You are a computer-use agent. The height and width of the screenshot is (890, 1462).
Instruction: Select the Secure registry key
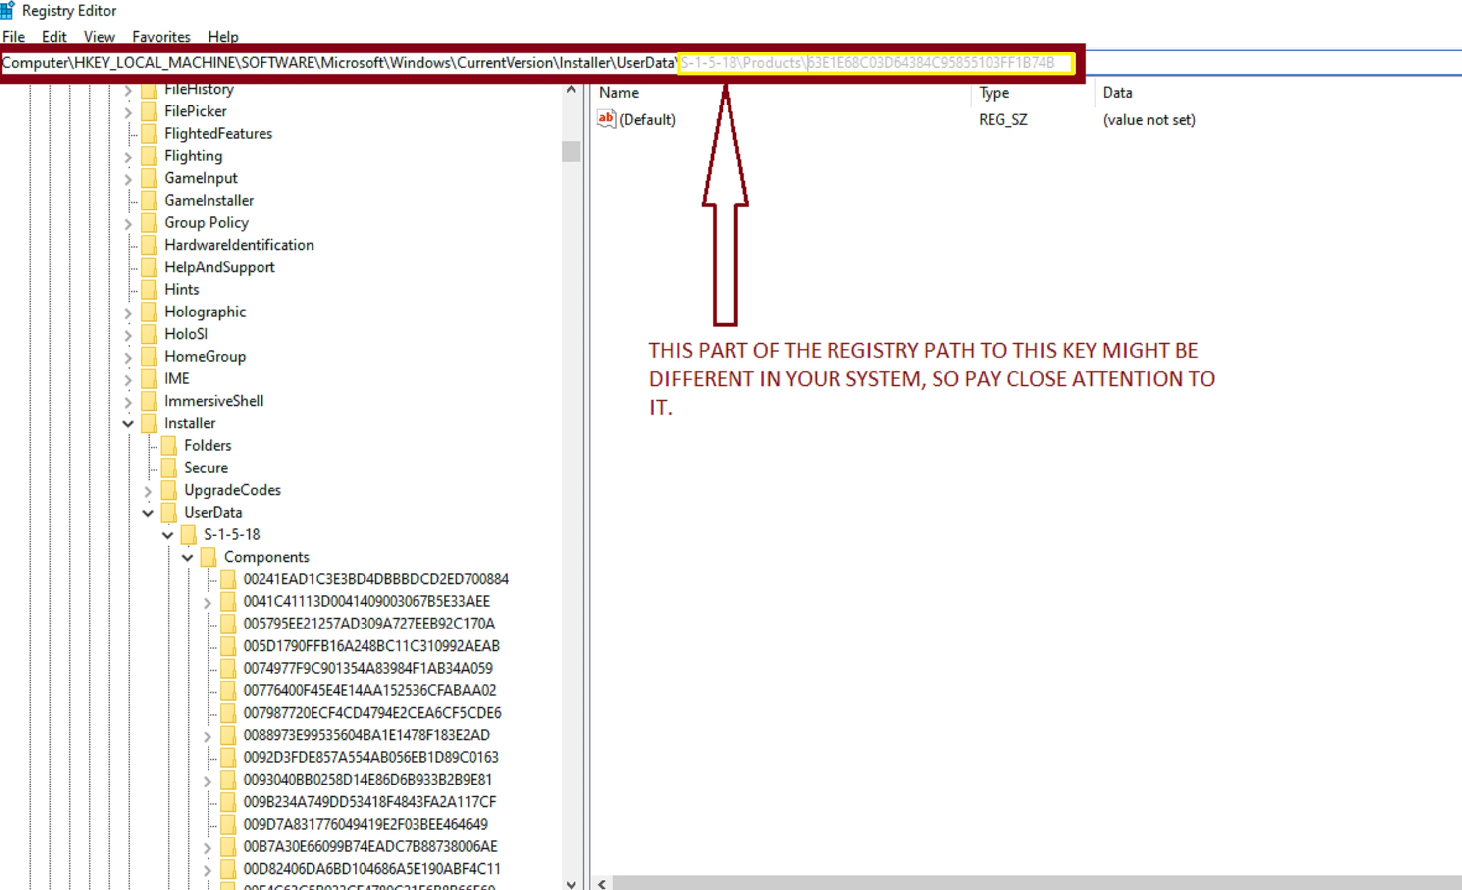pyautogui.click(x=206, y=468)
